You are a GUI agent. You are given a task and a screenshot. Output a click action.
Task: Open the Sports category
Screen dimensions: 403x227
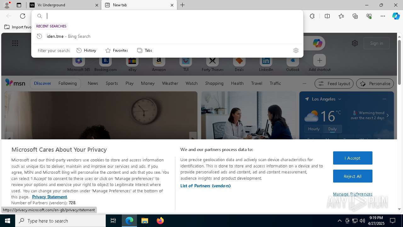coord(112,83)
